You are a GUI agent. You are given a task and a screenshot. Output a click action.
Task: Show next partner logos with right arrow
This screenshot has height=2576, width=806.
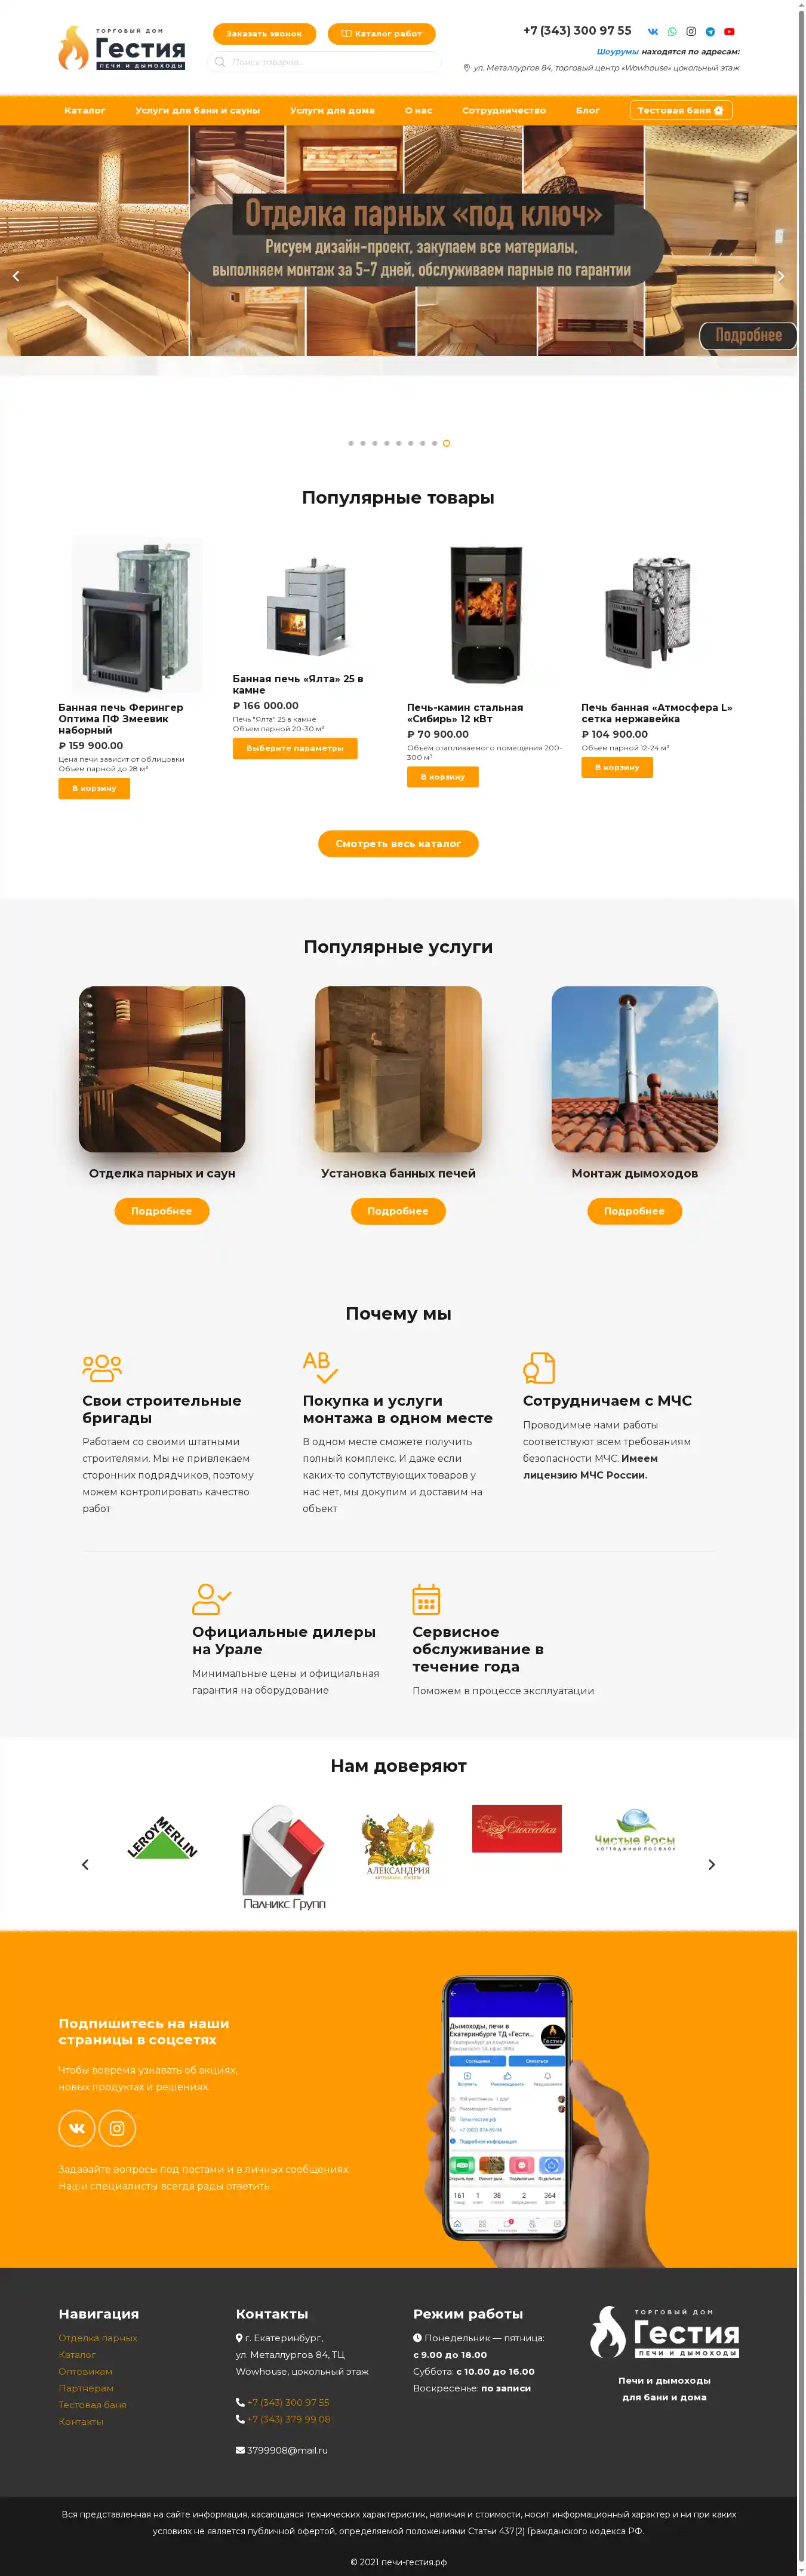point(712,1864)
